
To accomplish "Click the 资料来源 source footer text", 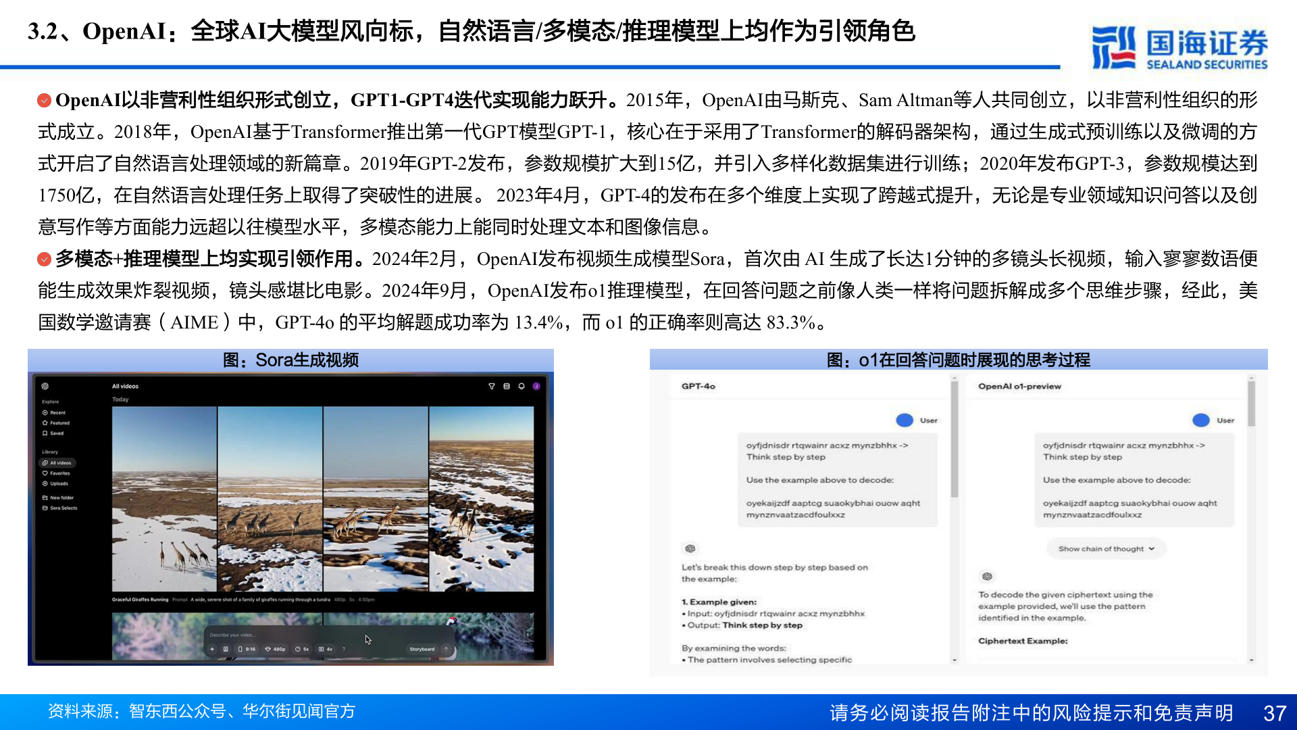I will coord(201,711).
